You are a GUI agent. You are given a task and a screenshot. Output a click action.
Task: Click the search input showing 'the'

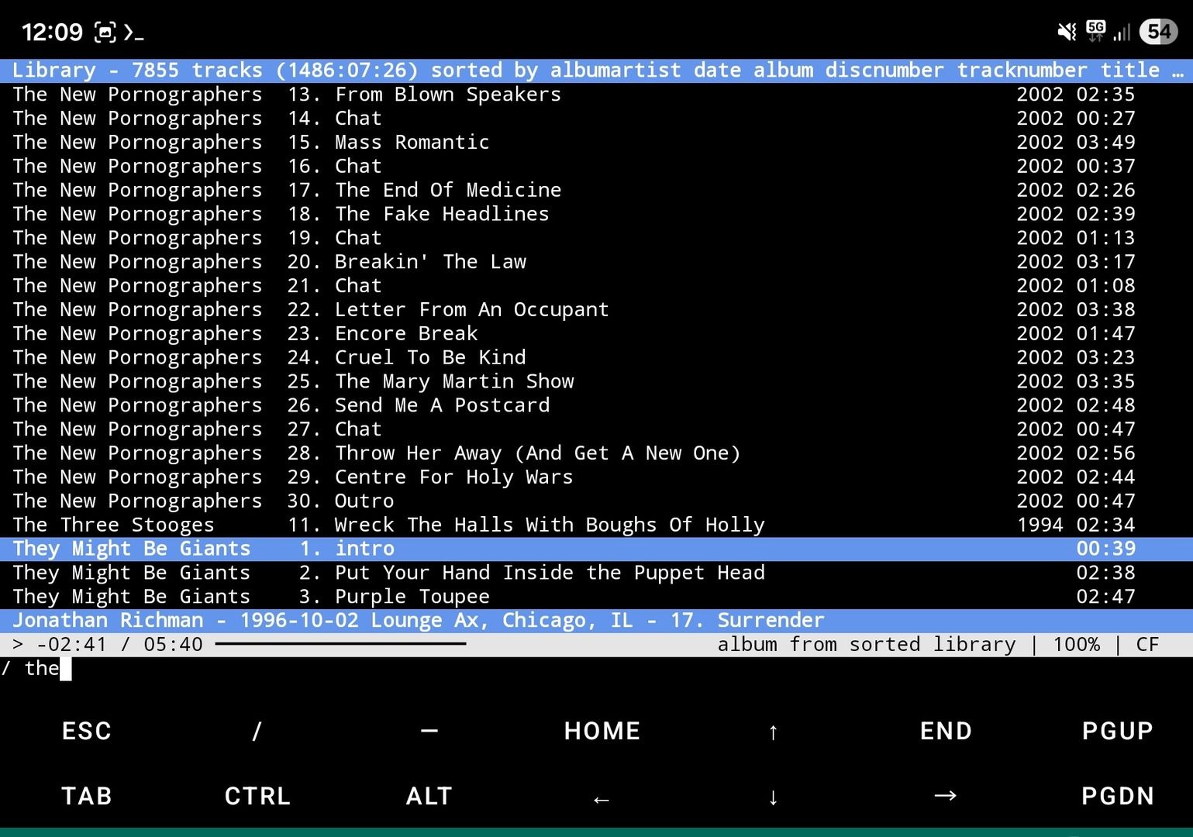click(596, 668)
